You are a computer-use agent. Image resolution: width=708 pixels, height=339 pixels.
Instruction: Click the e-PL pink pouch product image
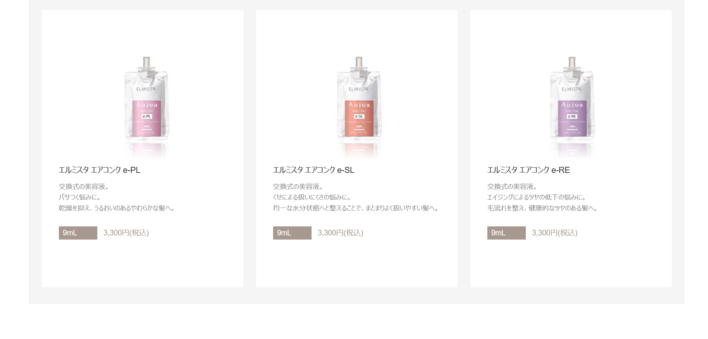click(x=146, y=107)
